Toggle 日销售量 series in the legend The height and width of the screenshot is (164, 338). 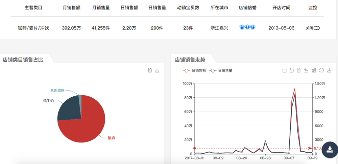coord(221,71)
